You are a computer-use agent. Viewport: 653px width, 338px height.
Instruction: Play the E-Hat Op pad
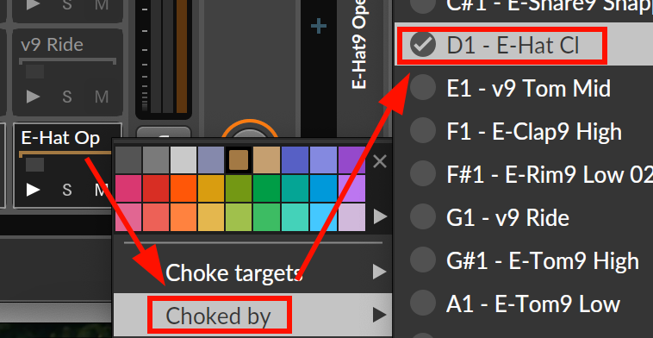33,190
